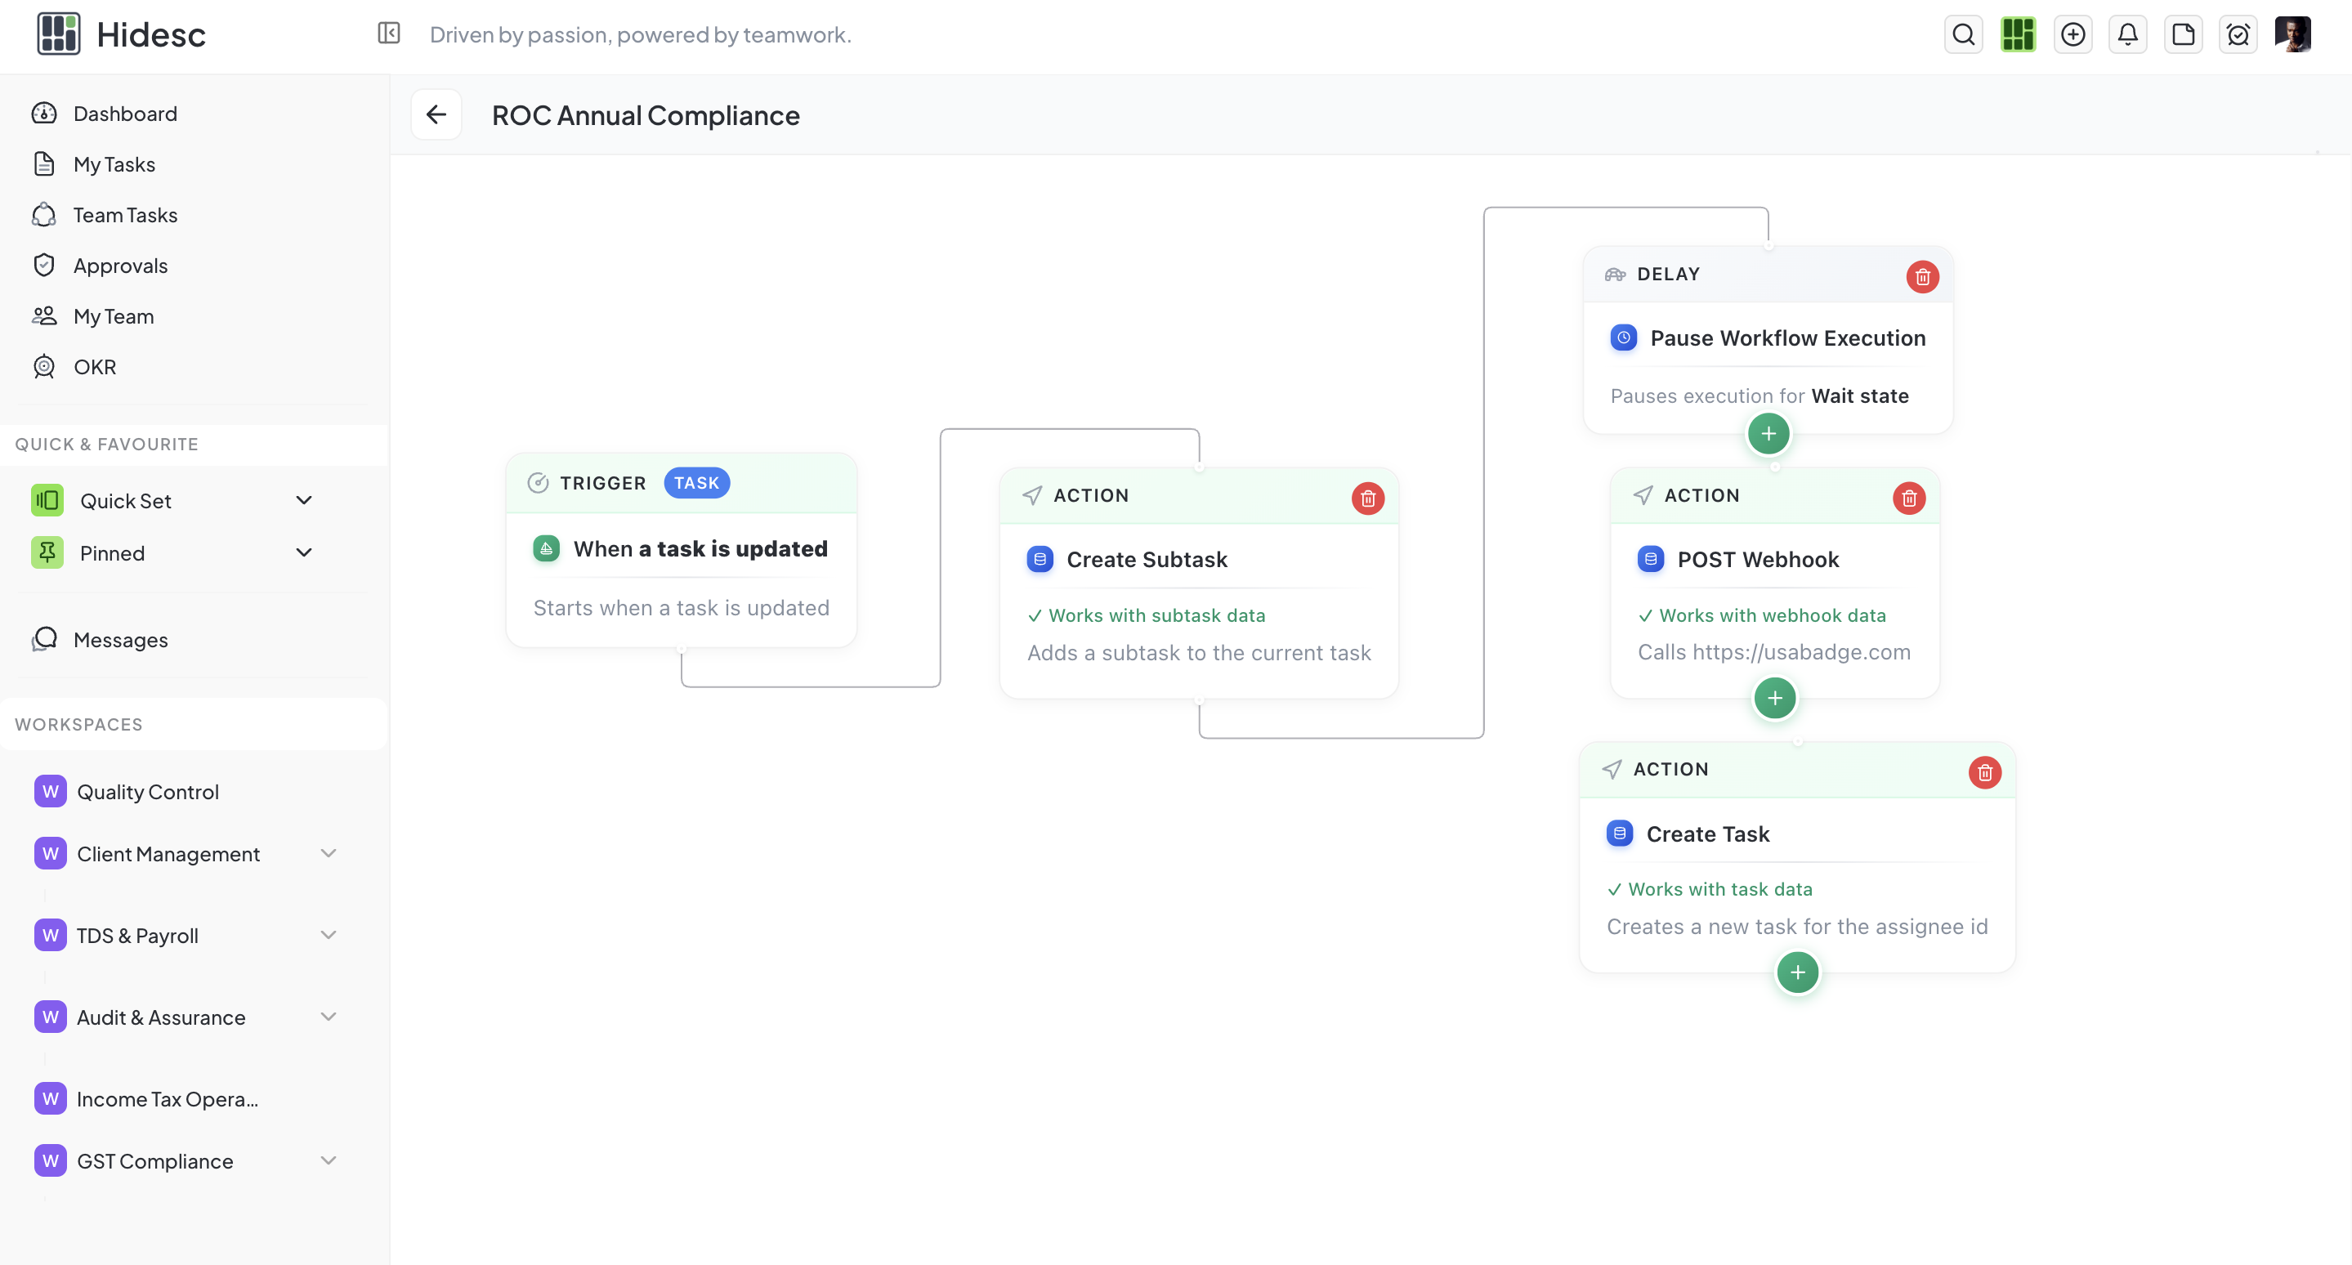Add a step after the POST Webhook action
The width and height of the screenshot is (2352, 1265).
(1774, 698)
